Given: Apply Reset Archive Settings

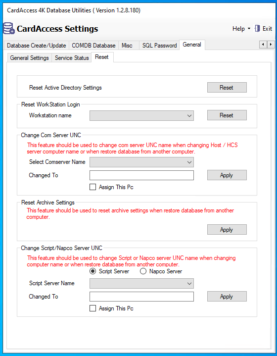Looking at the screenshot, I should point(227,230).
